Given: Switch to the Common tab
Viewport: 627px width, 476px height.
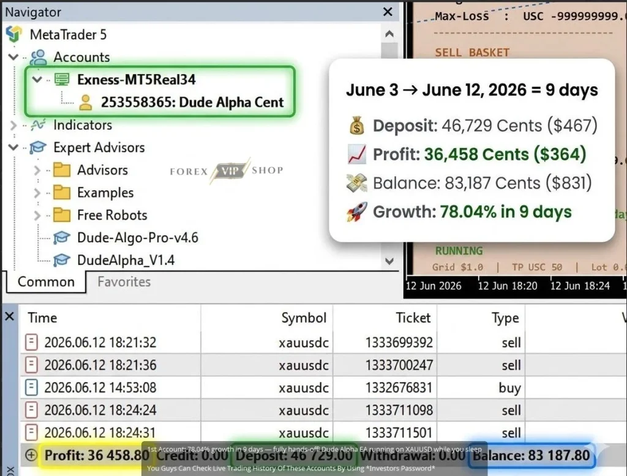Looking at the screenshot, I should click(x=46, y=282).
